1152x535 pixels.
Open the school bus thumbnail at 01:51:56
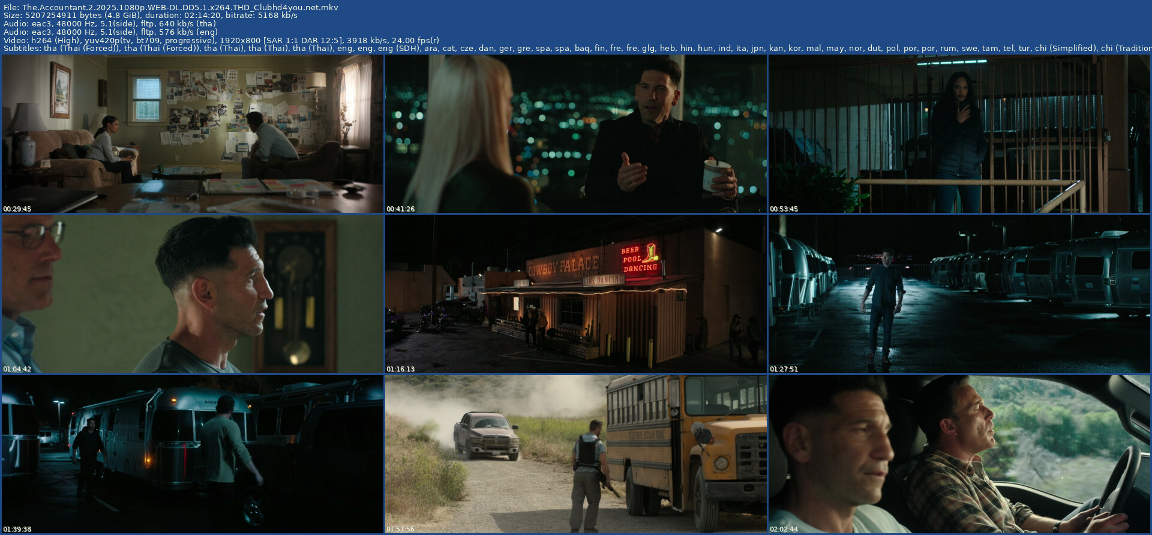[576, 454]
